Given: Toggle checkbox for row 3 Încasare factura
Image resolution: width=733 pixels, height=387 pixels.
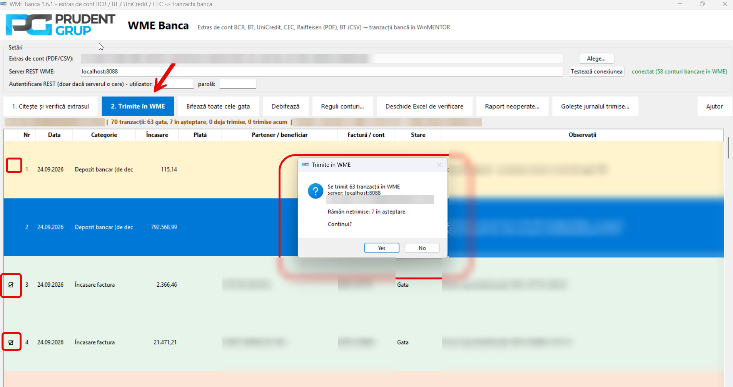Looking at the screenshot, I should point(11,285).
